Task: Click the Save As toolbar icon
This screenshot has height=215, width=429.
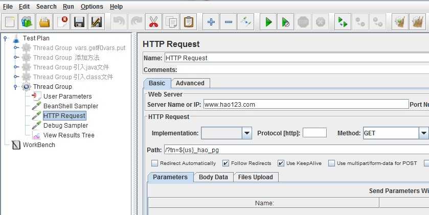Action: 97,22
